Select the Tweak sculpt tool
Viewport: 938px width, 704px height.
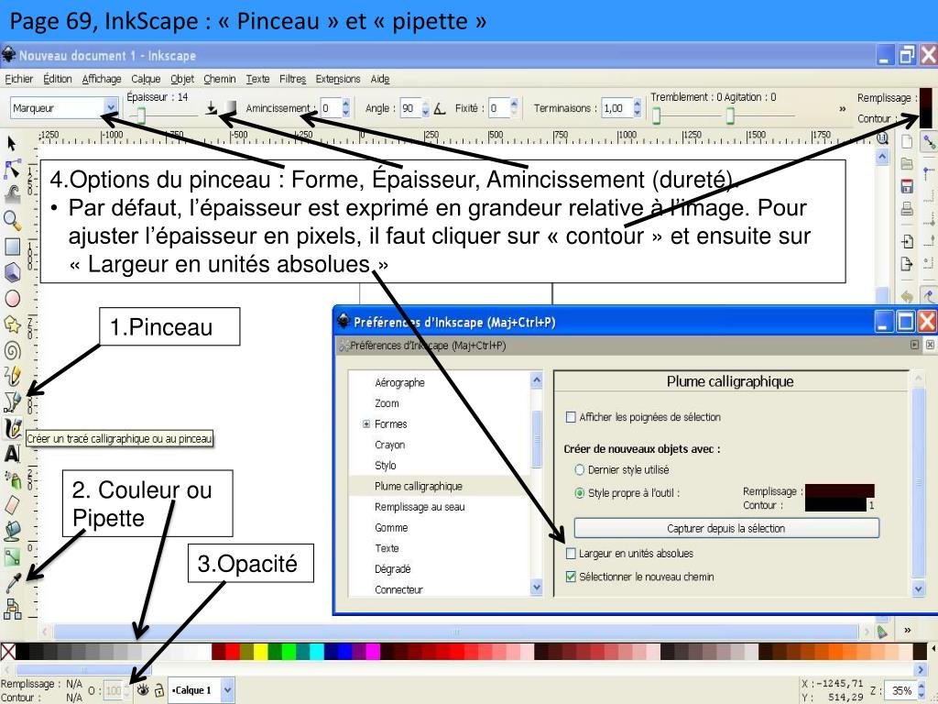pos(12,194)
